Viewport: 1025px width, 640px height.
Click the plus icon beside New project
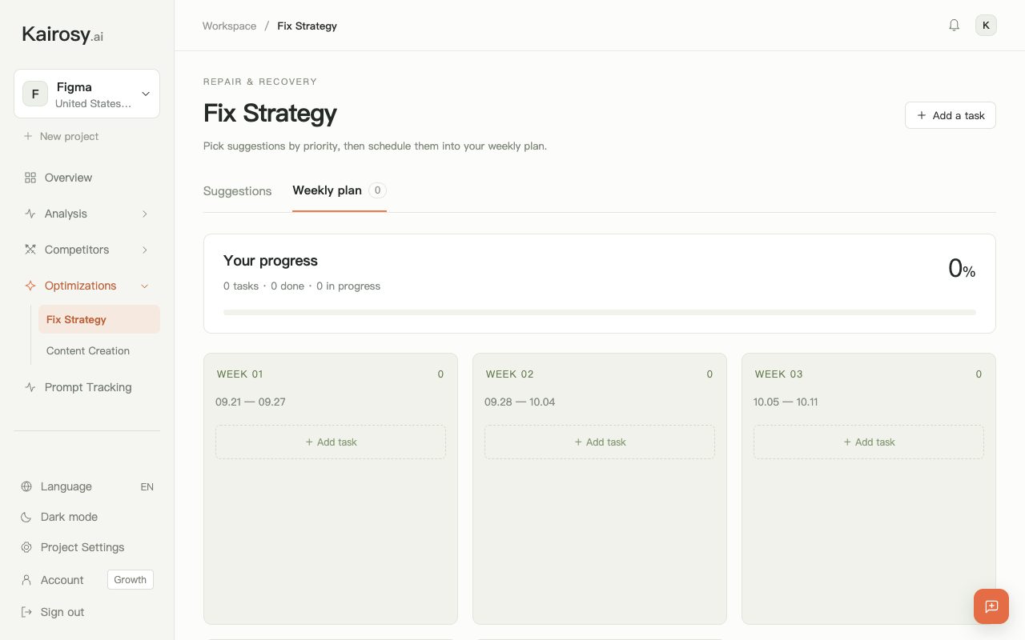[x=28, y=136]
